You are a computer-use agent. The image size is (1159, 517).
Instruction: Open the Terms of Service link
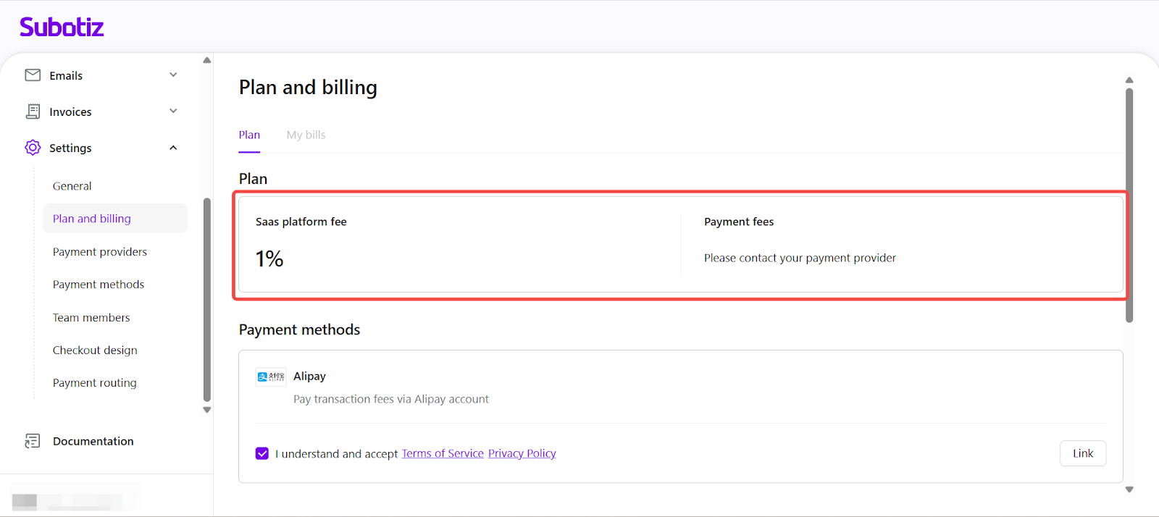coord(443,453)
